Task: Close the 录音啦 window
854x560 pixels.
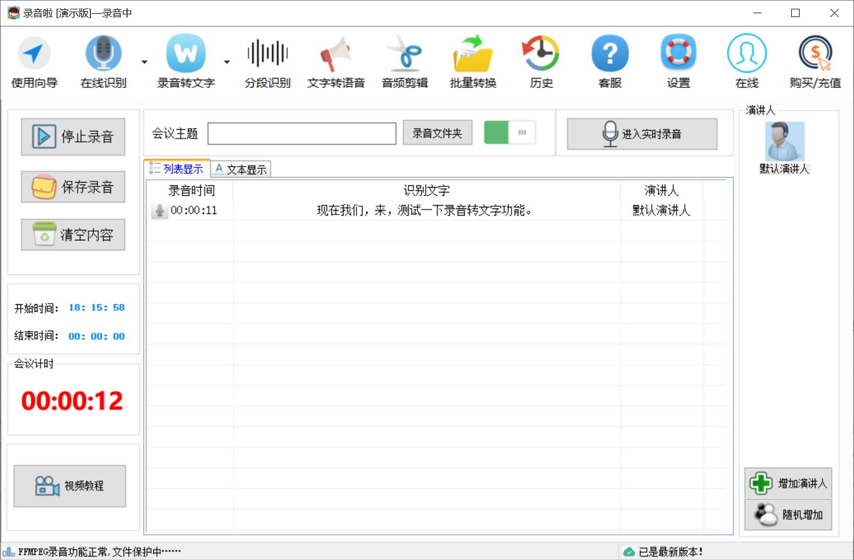Action: [834, 13]
